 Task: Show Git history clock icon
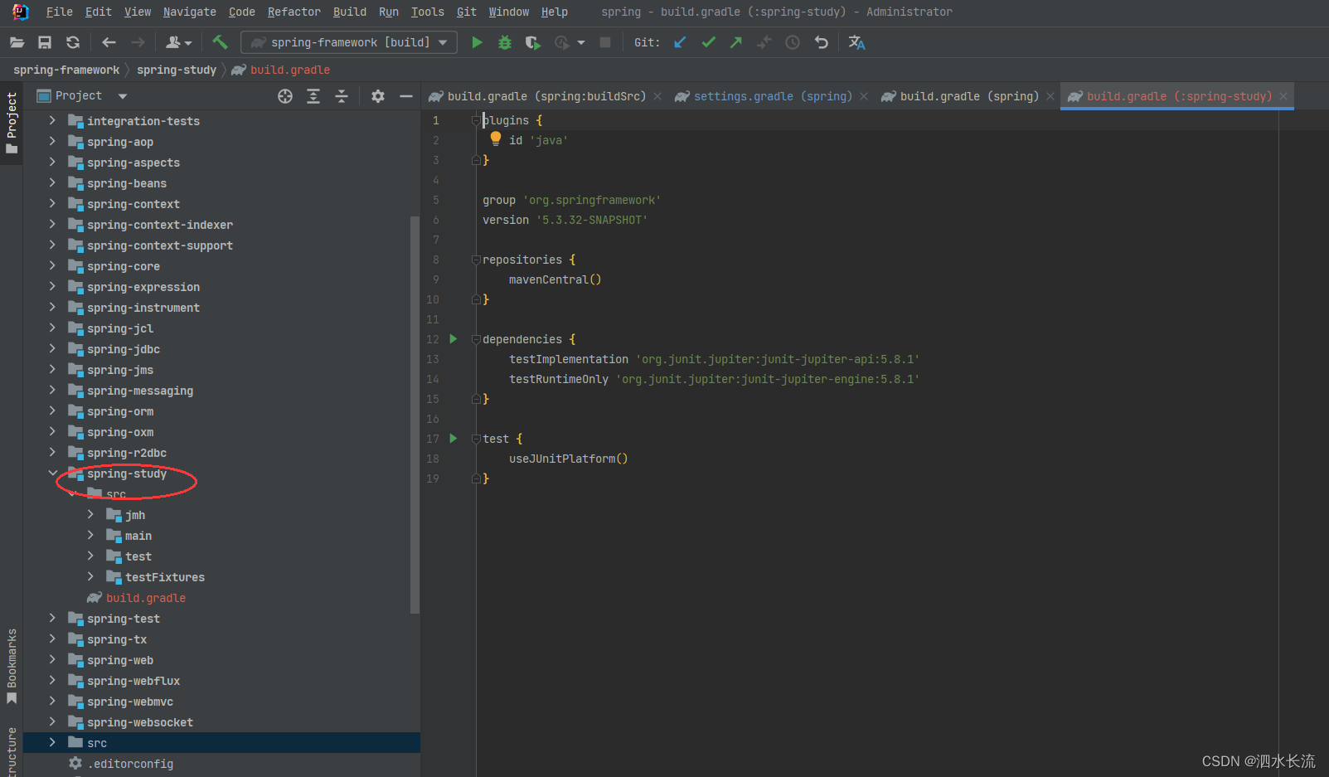click(793, 42)
